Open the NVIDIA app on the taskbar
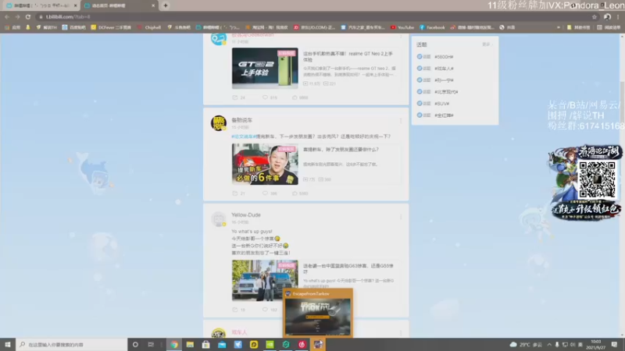625x351 pixels. [x=270, y=345]
